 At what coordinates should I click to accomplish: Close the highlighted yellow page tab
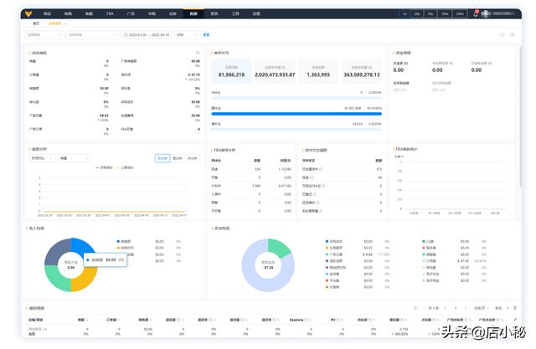click(65, 23)
